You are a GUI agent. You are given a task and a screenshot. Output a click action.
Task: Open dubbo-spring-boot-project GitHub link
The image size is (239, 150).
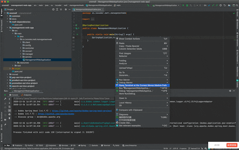[82, 111]
